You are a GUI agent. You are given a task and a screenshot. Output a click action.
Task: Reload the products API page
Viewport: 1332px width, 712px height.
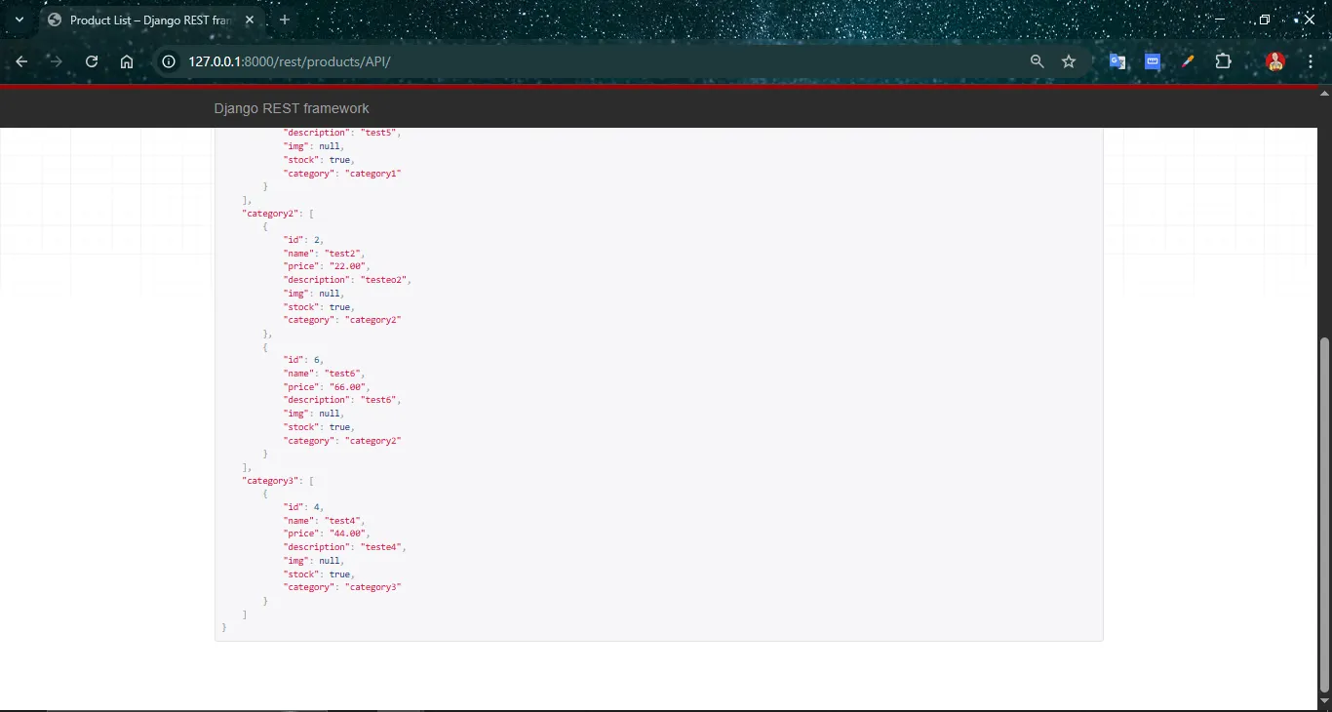(x=92, y=61)
